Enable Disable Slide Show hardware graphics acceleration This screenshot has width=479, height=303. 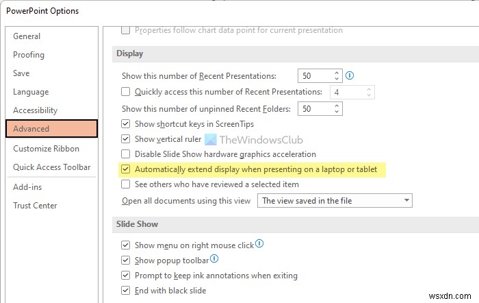coord(126,154)
